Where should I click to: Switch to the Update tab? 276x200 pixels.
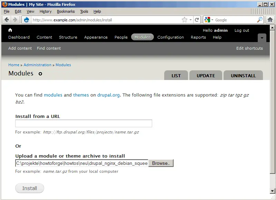[206, 76]
